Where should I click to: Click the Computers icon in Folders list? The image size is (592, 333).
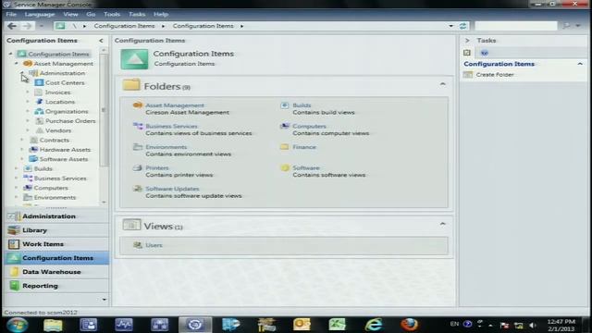(x=285, y=126)
